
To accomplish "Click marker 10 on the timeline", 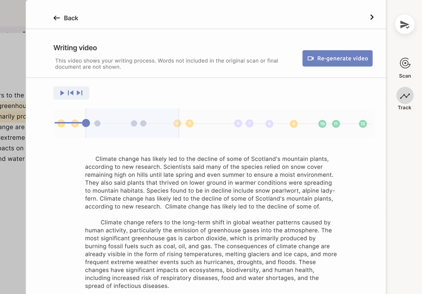I will (x=322, y=123).
